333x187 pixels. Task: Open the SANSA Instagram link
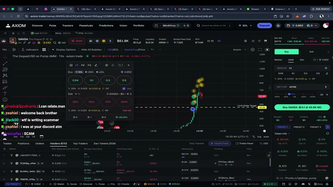(x=34, y=43)
